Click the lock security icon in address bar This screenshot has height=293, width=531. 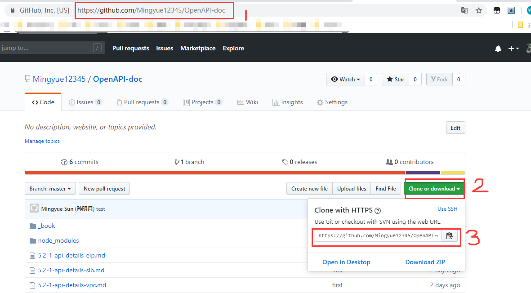click(13, 10)
